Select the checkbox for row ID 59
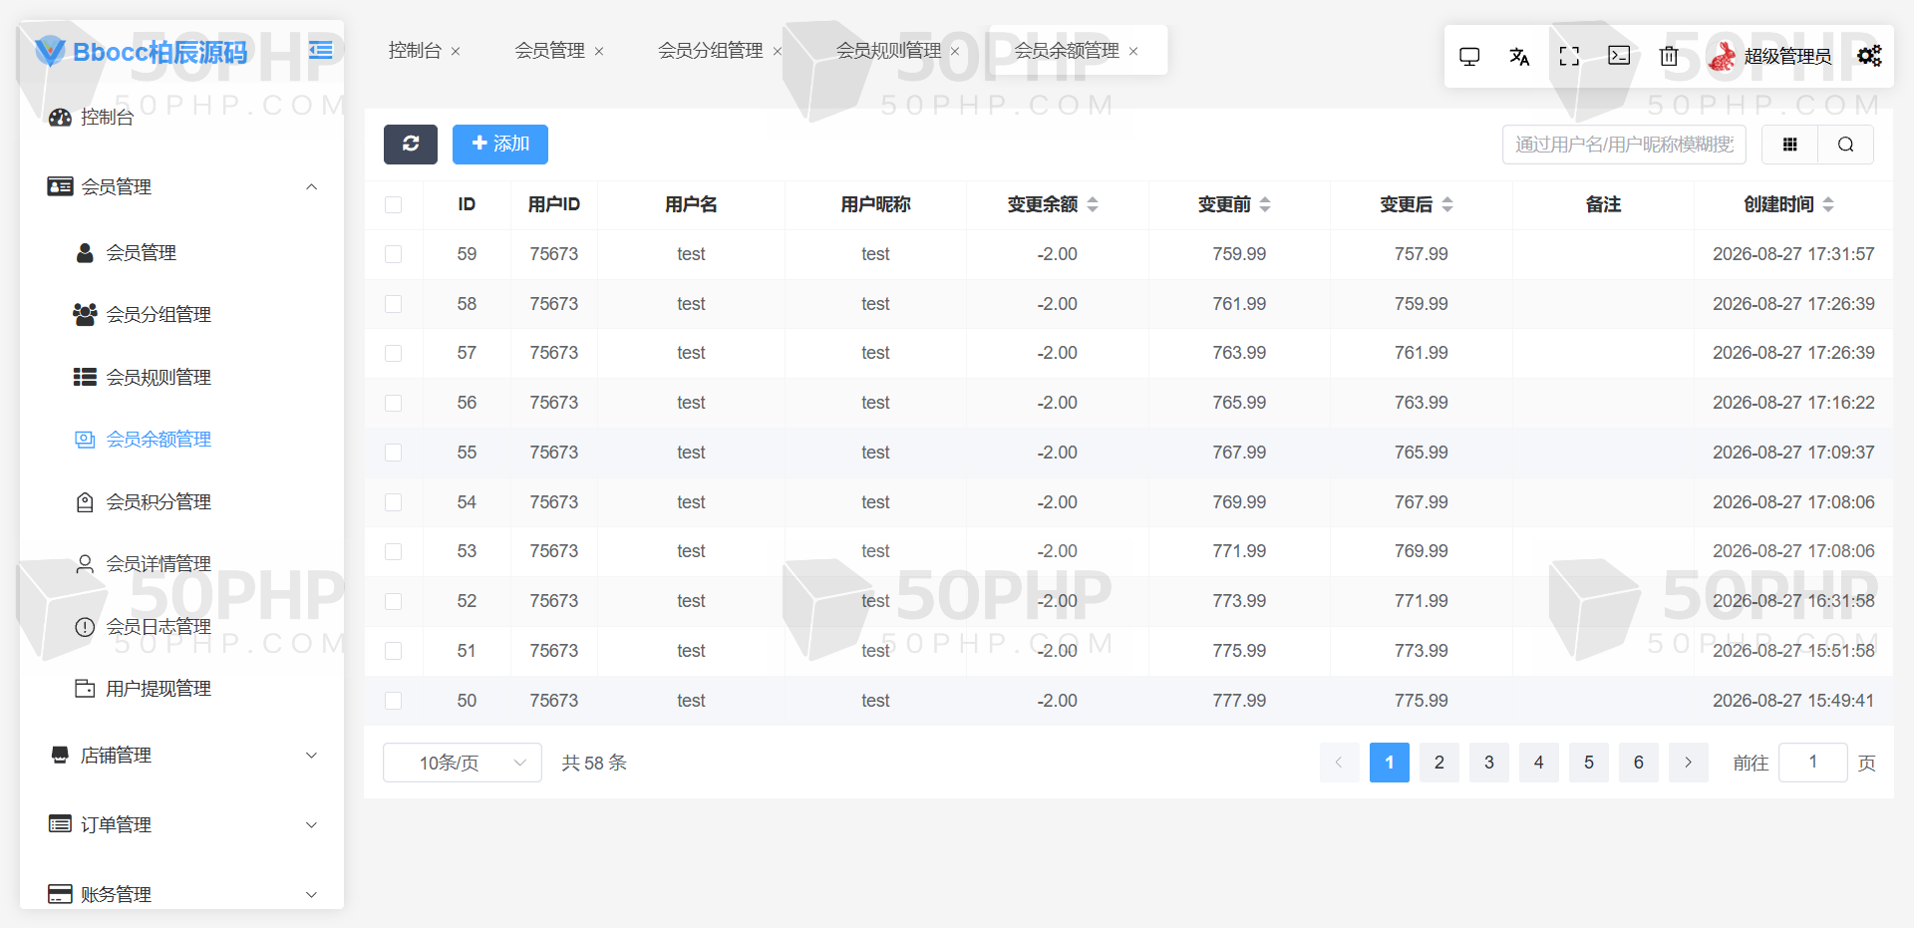 point(393,254)
